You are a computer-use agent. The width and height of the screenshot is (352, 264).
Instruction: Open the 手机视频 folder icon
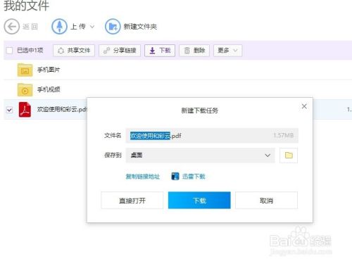(25, 89)
